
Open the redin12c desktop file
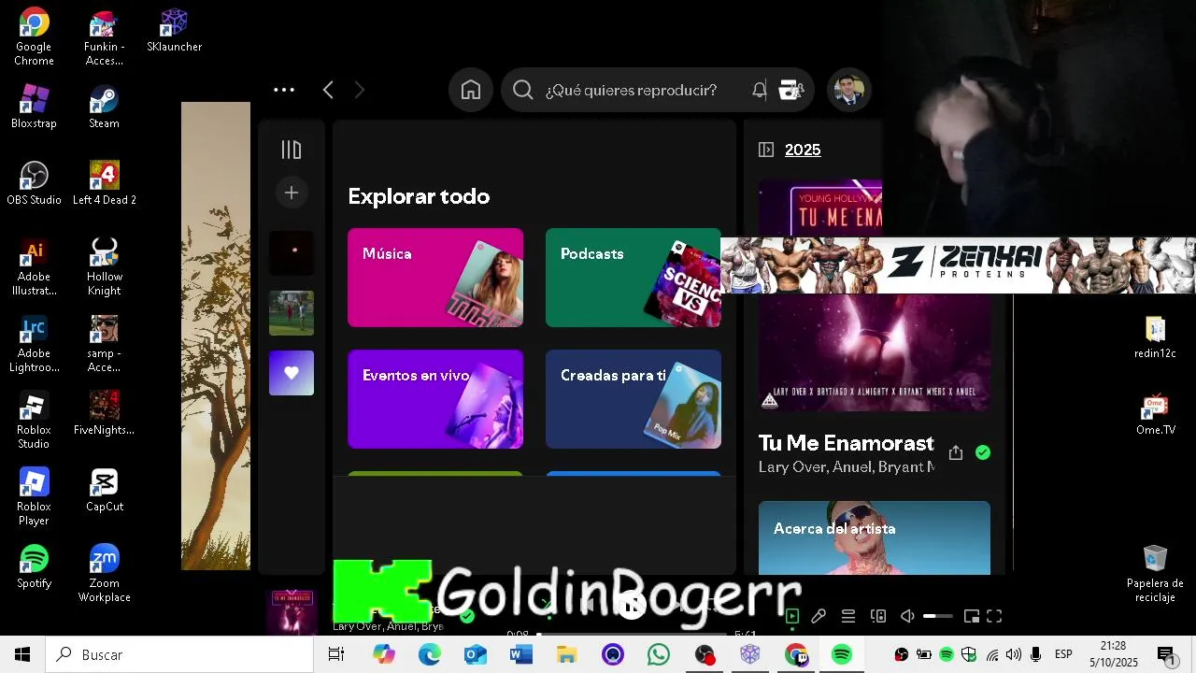[1156, 338]
